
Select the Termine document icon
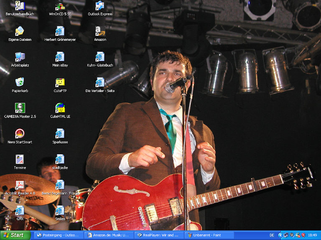pyautogui.click(x=20, y=159)
